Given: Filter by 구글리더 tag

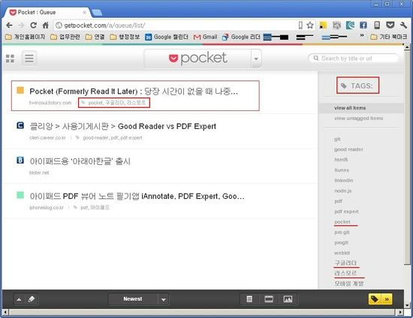Looking at the screenshot, I should tap(345, 263).
